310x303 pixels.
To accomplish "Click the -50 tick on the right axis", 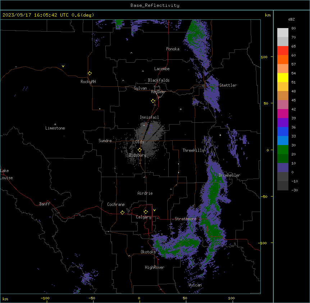I will pyautogui.click(x=264, y=196).
